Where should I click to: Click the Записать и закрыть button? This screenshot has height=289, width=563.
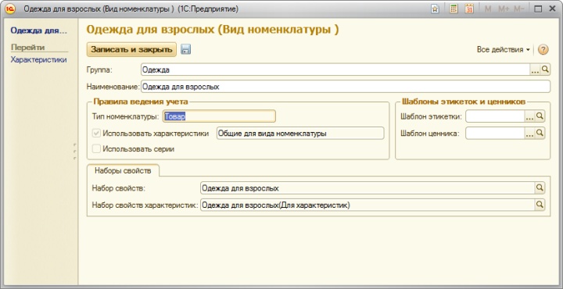tap(131, 49)
